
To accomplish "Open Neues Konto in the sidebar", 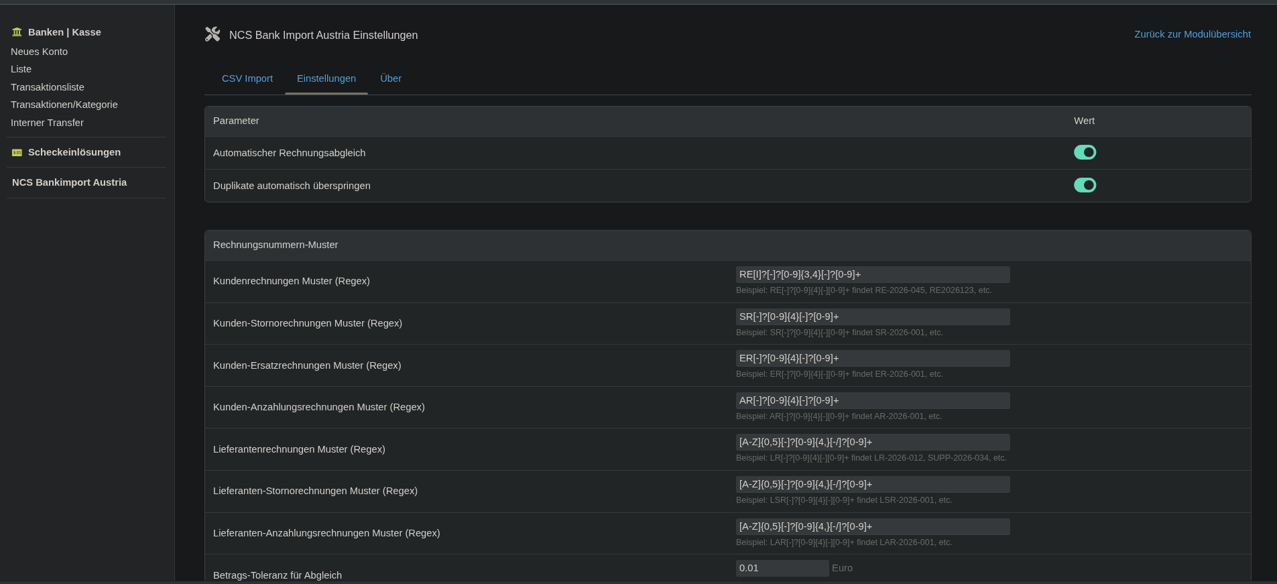I will click(39, 52).
